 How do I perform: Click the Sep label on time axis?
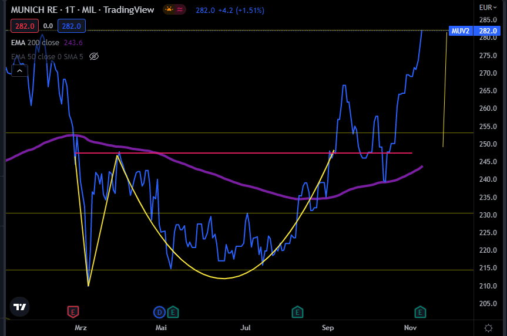[x=328, y=328]
